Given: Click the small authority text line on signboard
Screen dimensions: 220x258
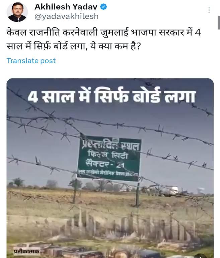Looking at the screenshot, I should coord(108,174).
